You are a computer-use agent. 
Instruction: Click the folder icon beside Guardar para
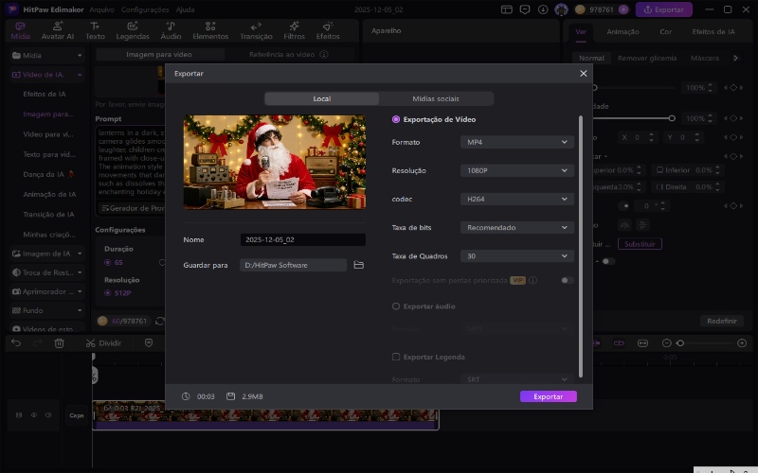pyautogui.click(x=359, y=266)
